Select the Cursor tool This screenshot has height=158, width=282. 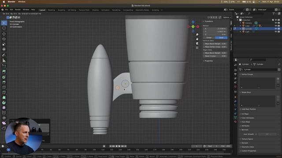(x=4, y=28)
